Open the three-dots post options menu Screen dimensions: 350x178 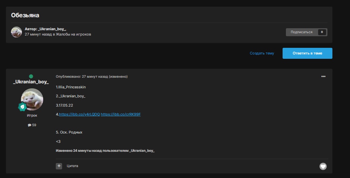(x=323, y=76)
